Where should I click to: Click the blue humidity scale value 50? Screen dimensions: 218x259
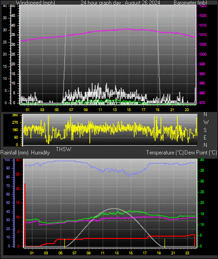pyautogui.click(x=8, y=203)
